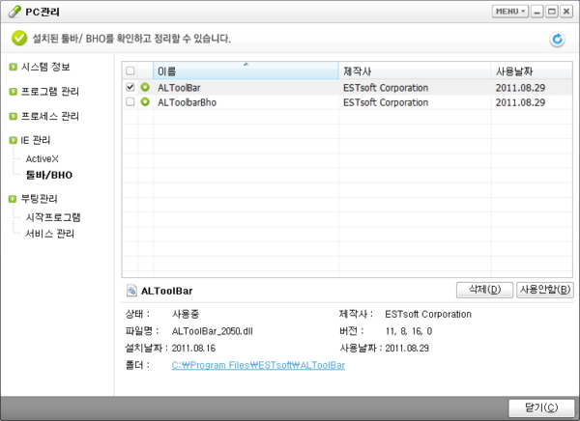Click the 사용안함(B) disable button
The width and height of the screenshot is (580, 421).
(541, 290)
